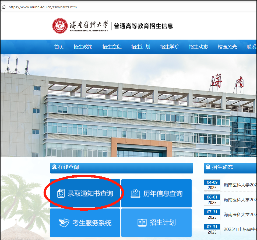Viewport: 257px width, 240px height.
Task: Click the circled 录取通知书查询 button
Action: [85, 193]
